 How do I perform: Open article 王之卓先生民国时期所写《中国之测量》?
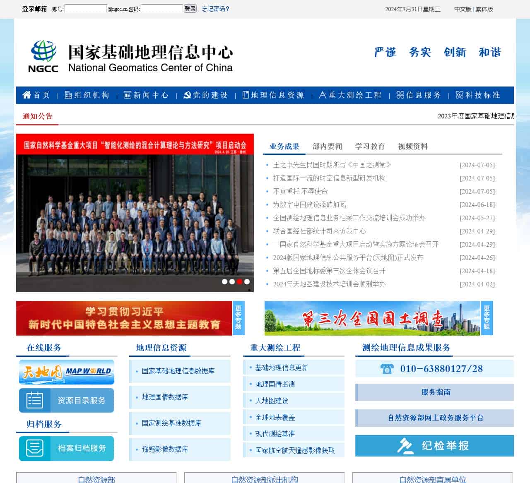[332, 165]
